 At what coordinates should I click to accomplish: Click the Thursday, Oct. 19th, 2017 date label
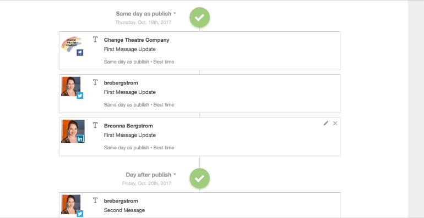pos(143,23)
